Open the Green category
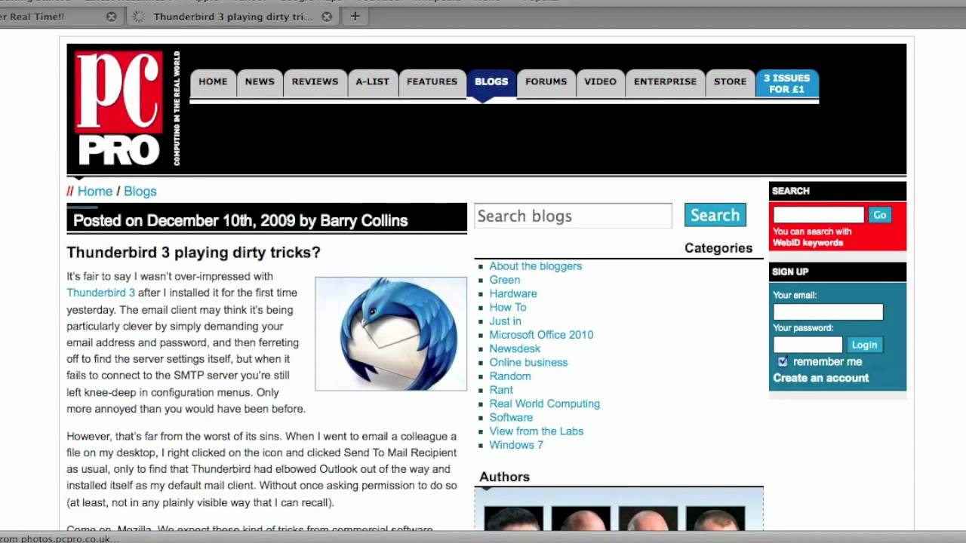Viewport: 966px width, 543px height. click(505, 280)
